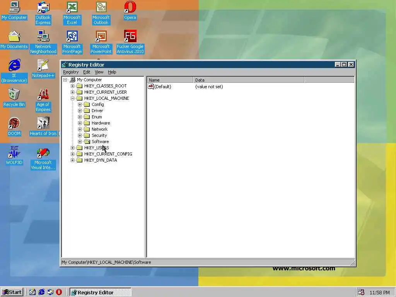Open the Help menu
Image resolution: width=396 pixels, height=297 pixels.
tap(112, 72)
